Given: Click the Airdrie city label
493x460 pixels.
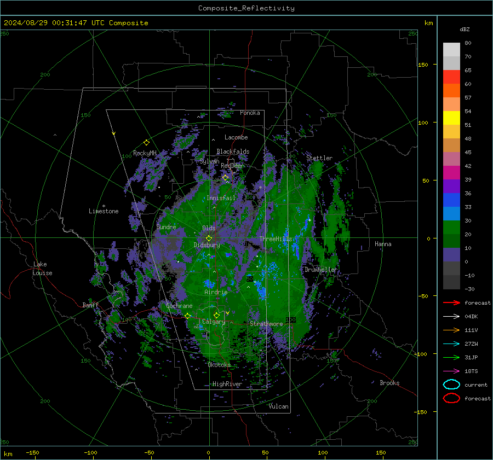Looking at the screenshot, I should click(216, 292).
